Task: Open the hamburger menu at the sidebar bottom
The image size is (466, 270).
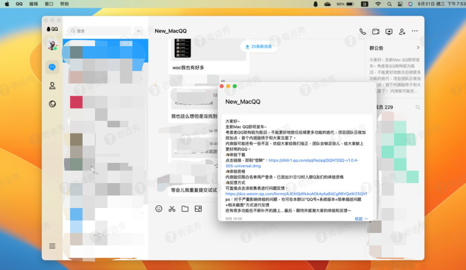Action: [x=52, y=246]
